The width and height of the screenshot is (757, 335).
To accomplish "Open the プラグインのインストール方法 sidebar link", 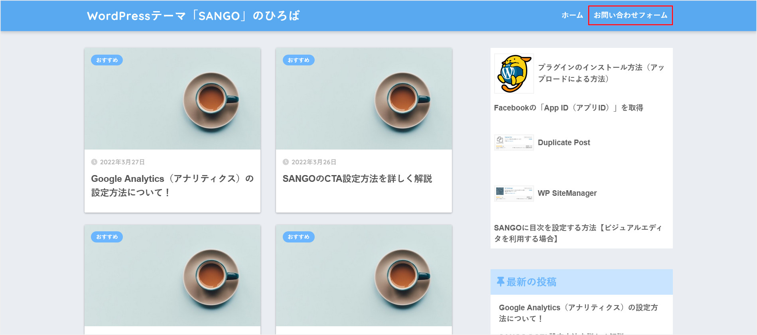I will [x=601, y=73].
